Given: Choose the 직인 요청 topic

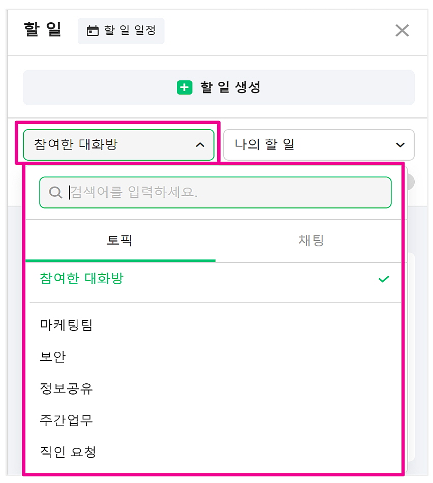Looking at the screenshot, I should (x=68, y=451).
